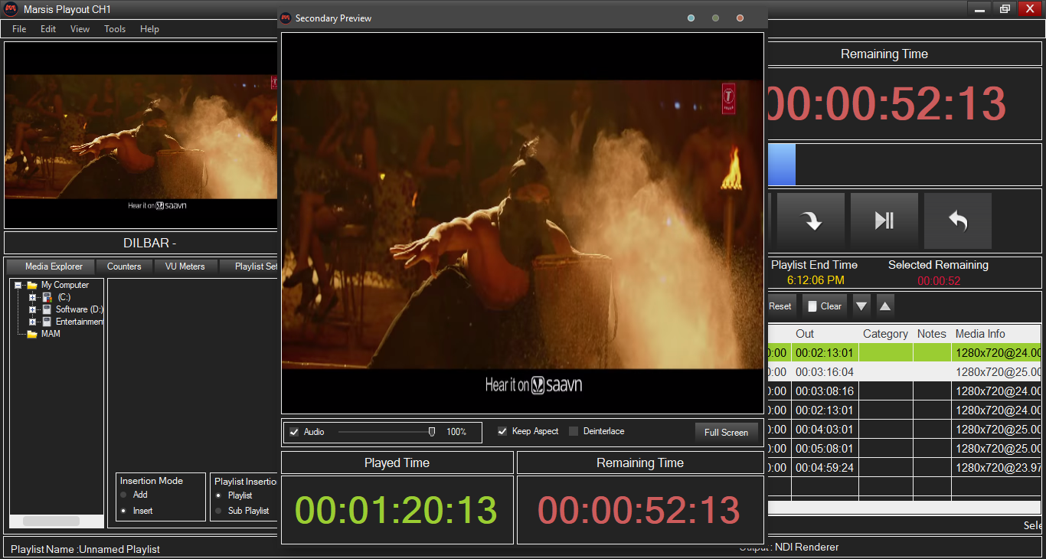Click the Media Info column header
The image size is (1046, 559).
(x=996, y=334)
